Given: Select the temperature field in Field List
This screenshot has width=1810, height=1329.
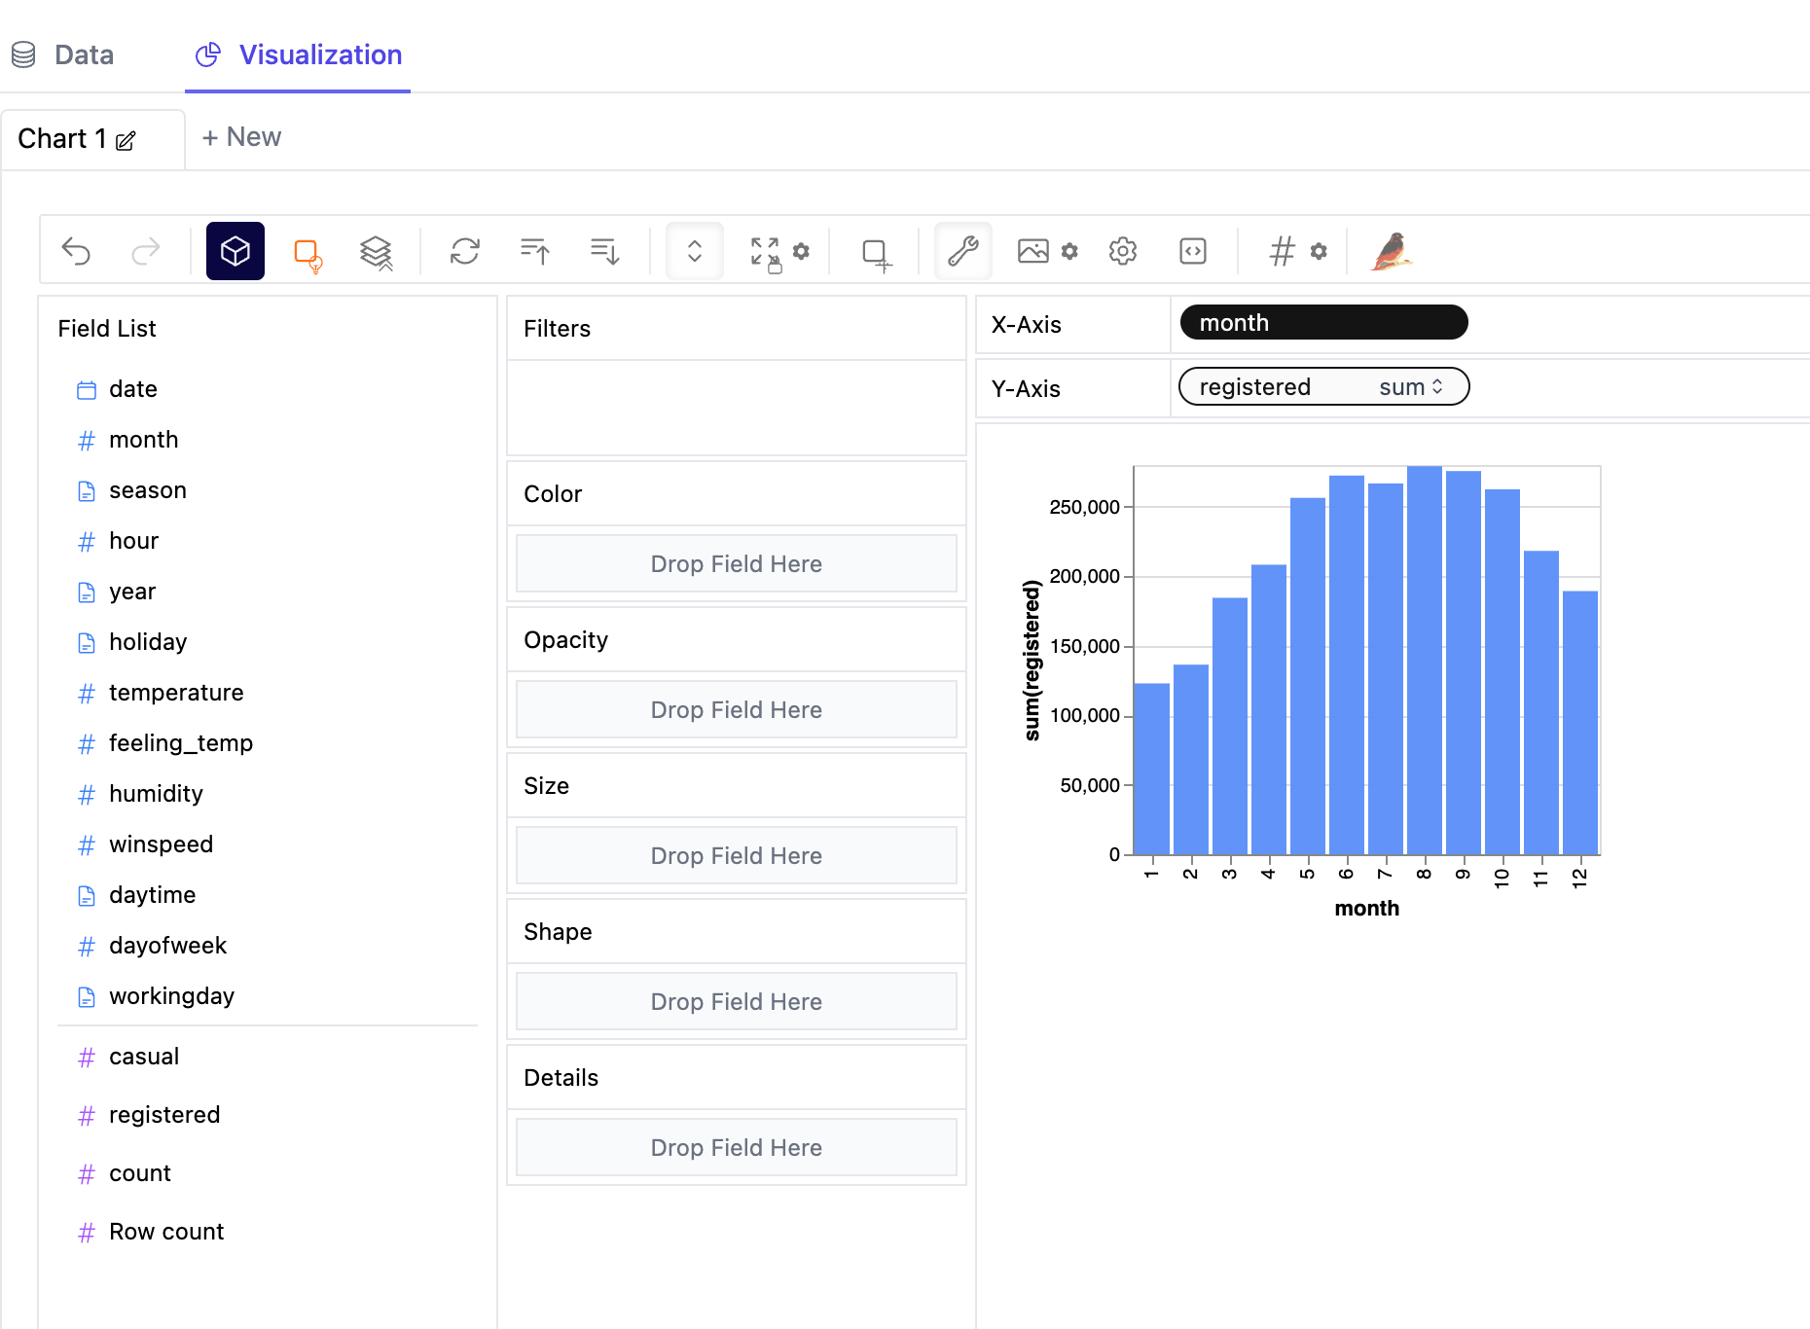Looking at the screenshot, I should (176, 693).
